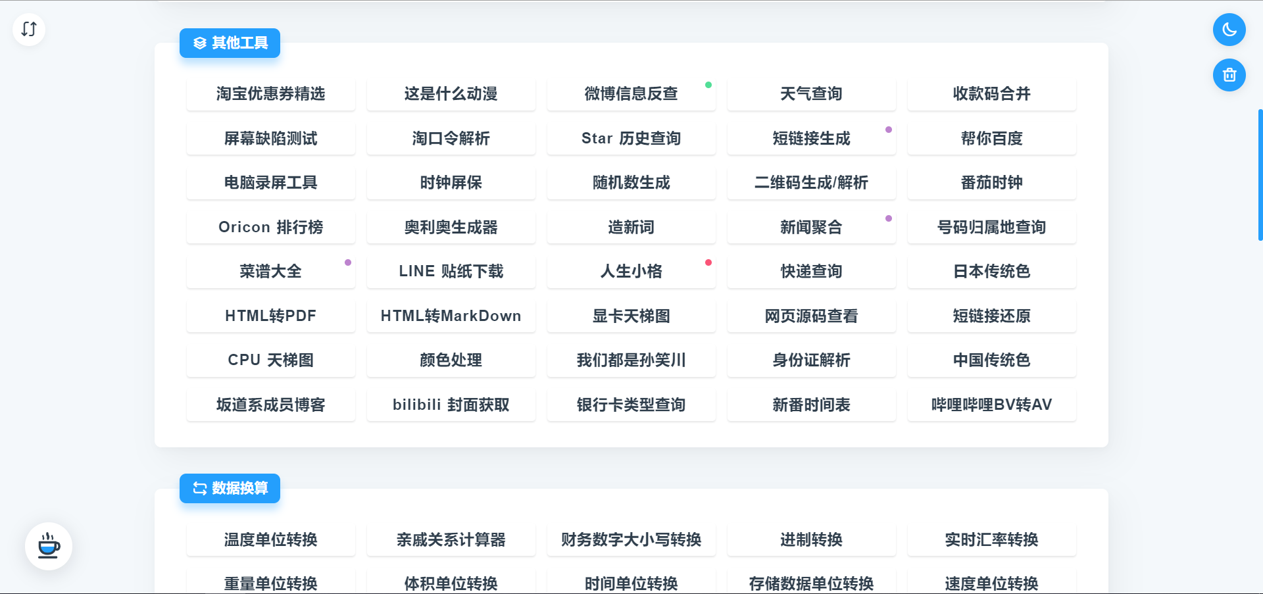This screenshot has width=1263, height=594.
Task: Open 实时汇率转换 exchange rate tool
Action: click(991, 540)
